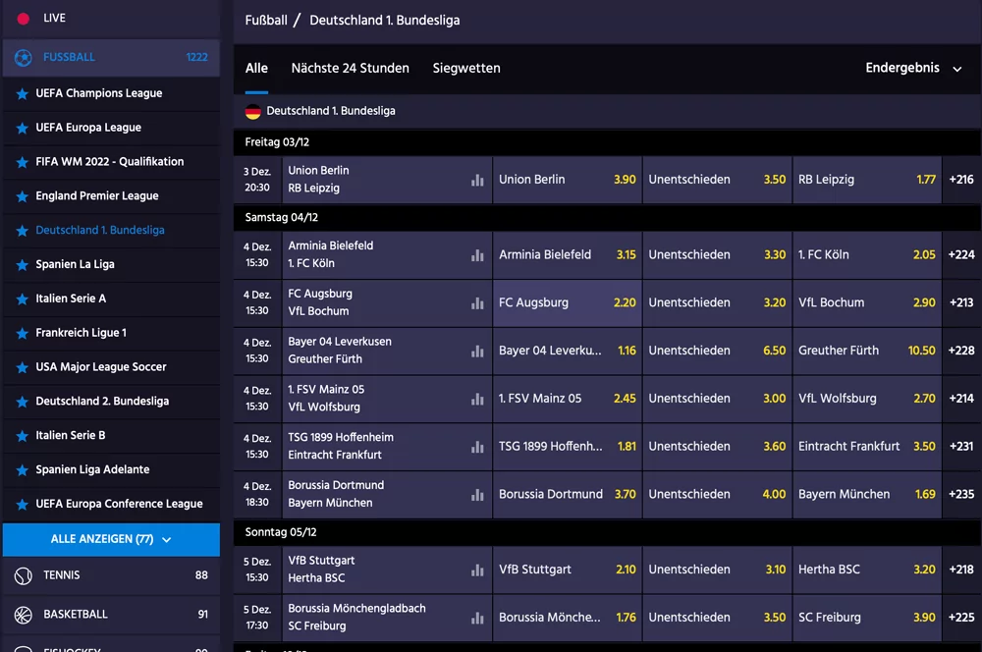
Task: Expand ALLE ANZEIGEN (77) leagues list
Action: pyautogui.click(x=111, y=539)
